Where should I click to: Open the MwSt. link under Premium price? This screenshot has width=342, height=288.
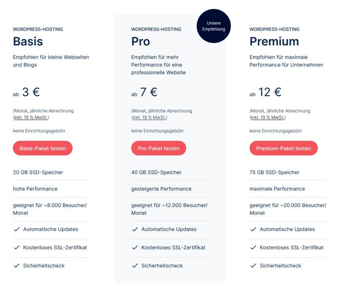[x=268, y=117]
